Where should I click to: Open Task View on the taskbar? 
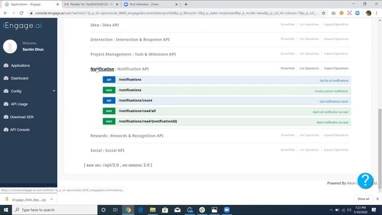tap(115, 210)
